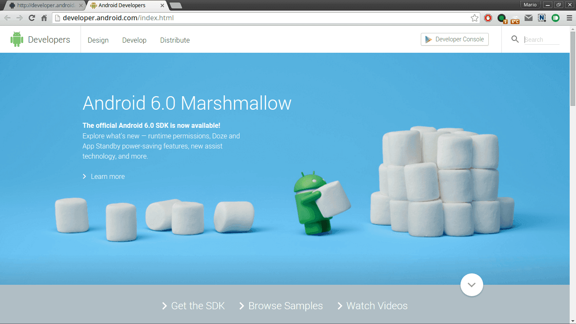The image size is (576, 324).
Task: Click the magnifier search icon
Action: (515, 39)
